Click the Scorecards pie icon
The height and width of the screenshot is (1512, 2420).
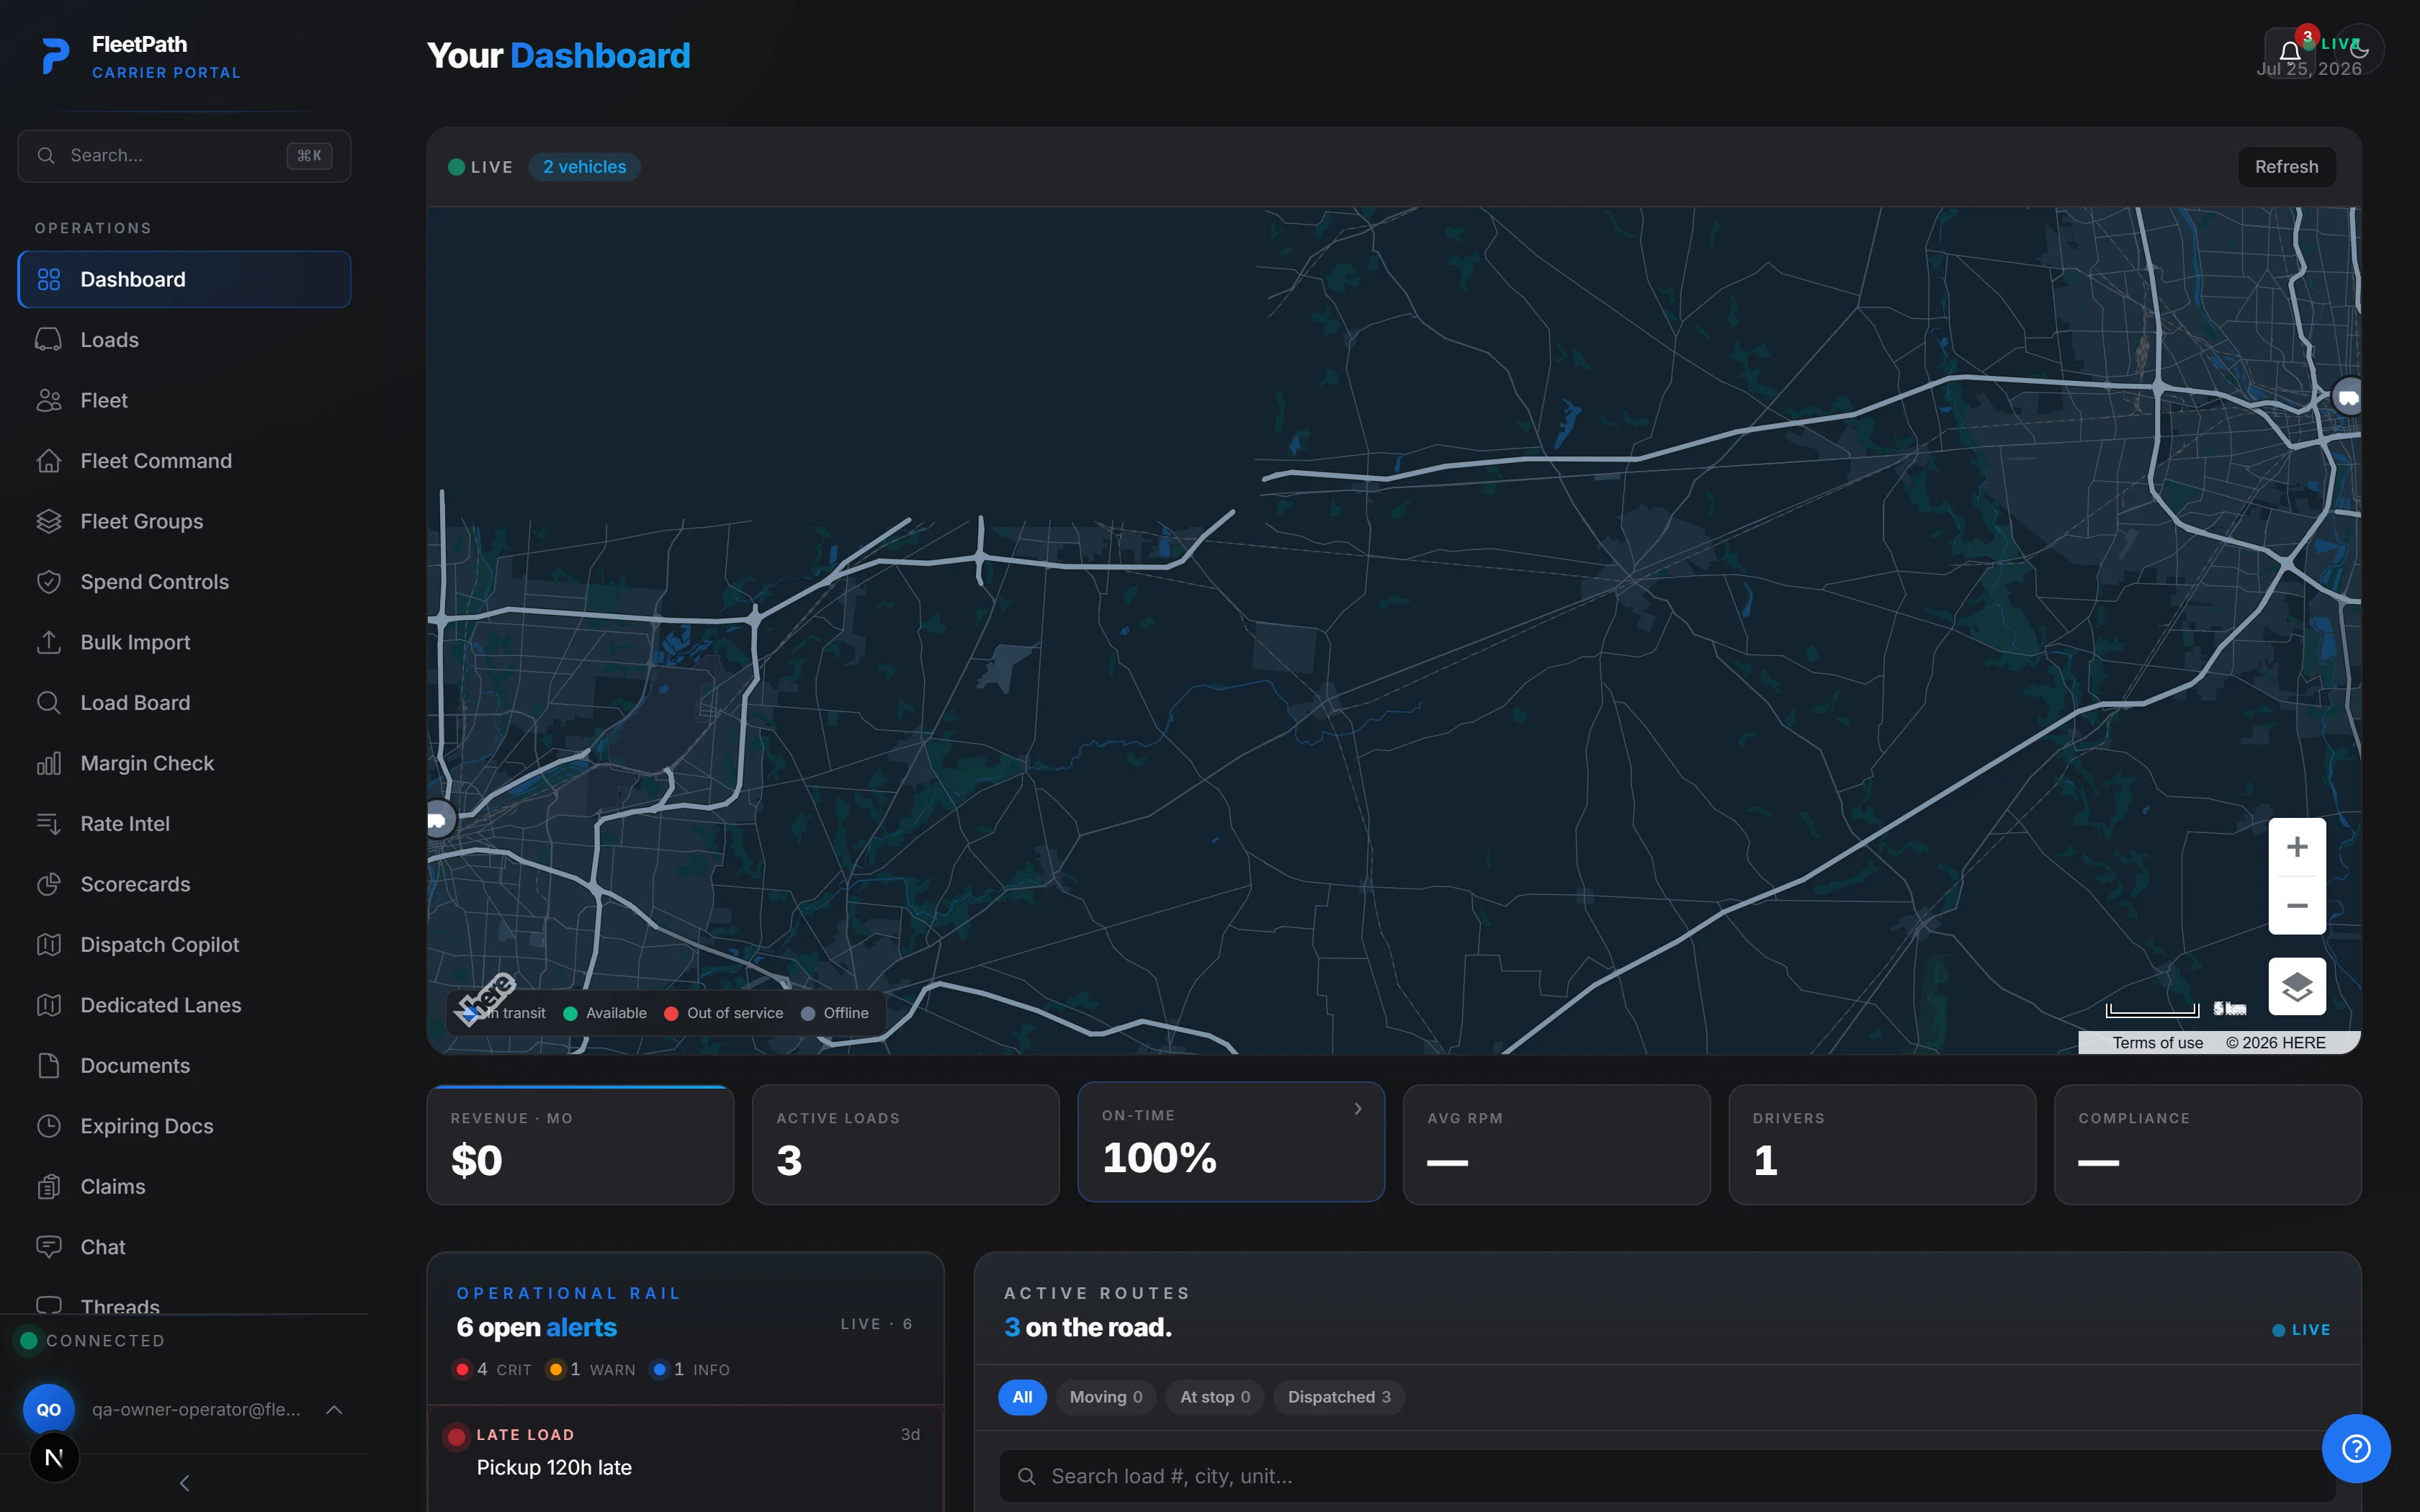[49, 884]
